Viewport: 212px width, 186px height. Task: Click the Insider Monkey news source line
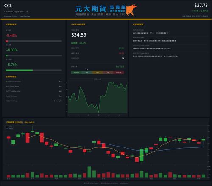pyautogui.click(x=141, y=45)
